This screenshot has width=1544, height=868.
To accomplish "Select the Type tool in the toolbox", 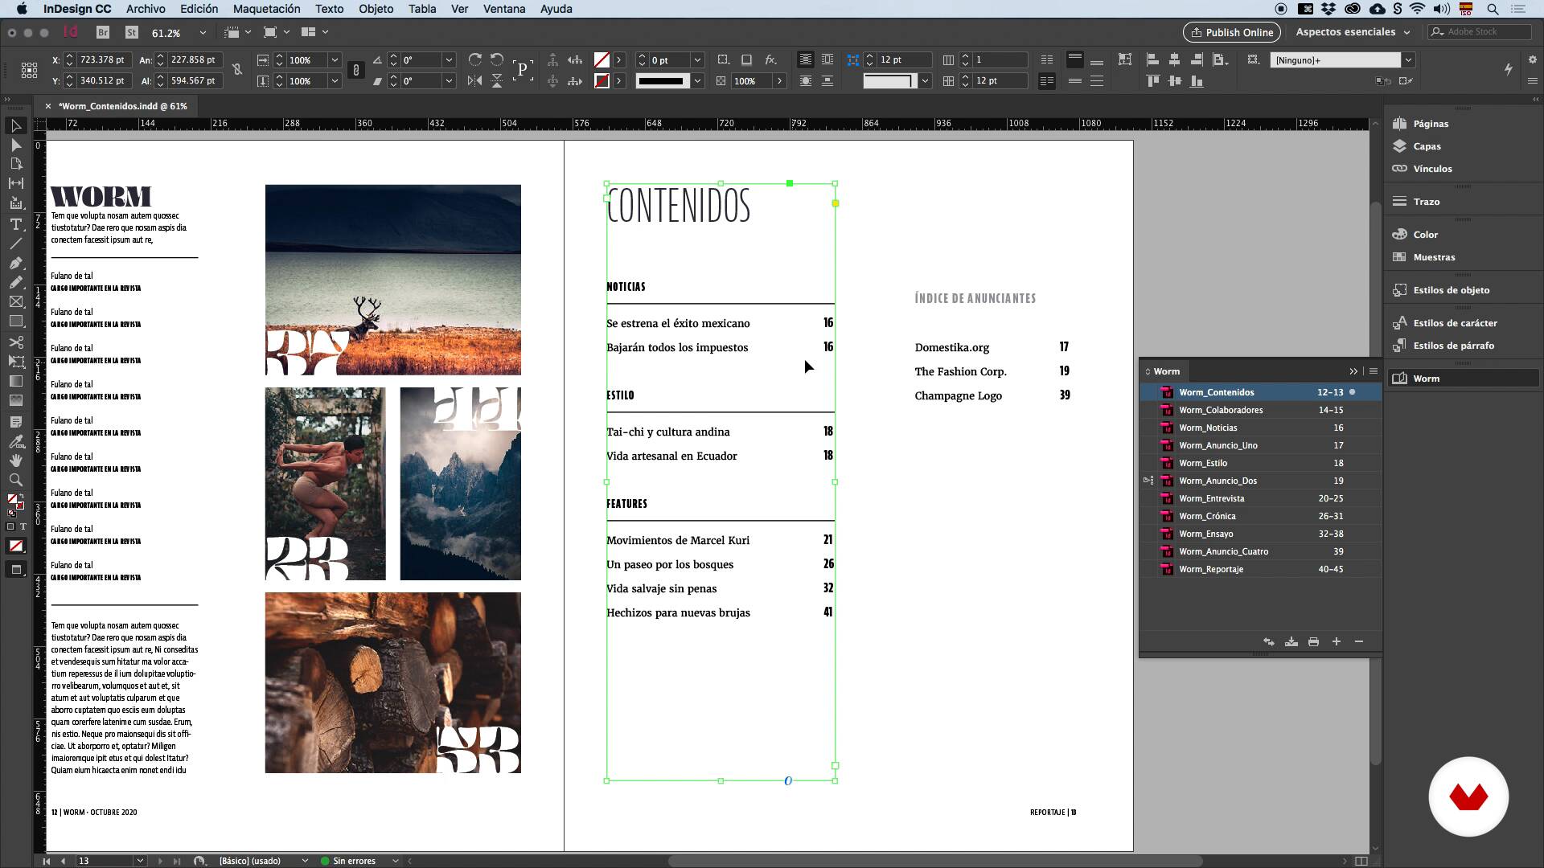I will point(15,224).
